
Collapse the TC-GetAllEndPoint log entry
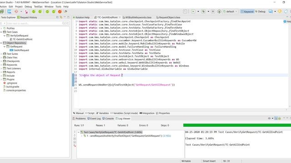pos(79,132)
